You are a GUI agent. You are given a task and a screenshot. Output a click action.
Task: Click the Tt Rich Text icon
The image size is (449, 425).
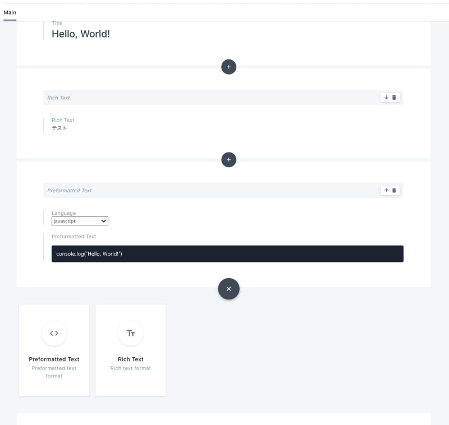pyautogui.click(x=131, y=333)
